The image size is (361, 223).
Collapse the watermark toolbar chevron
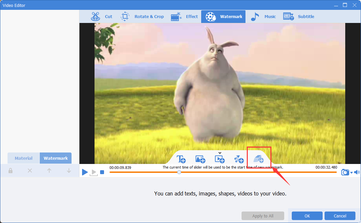[220, 153]
